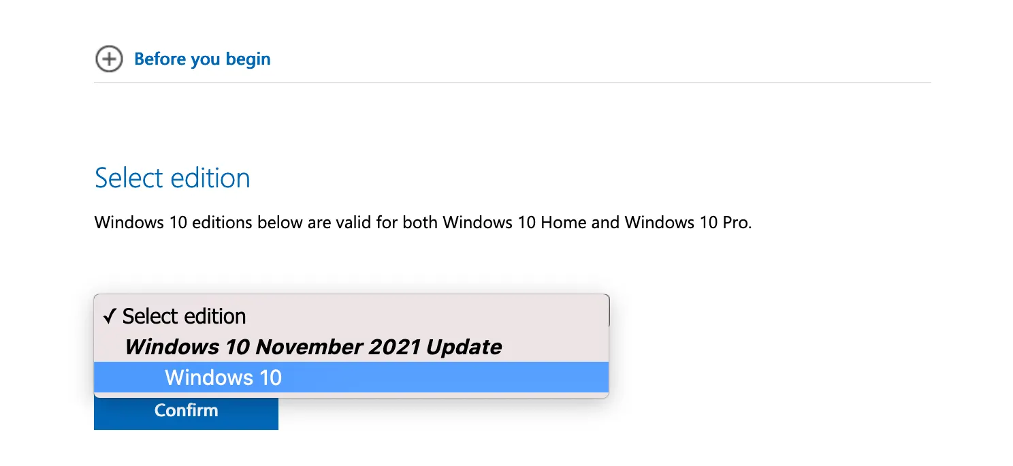
Task: Select "Windows 10" in the edition list
Action: (x=223, y=377)
